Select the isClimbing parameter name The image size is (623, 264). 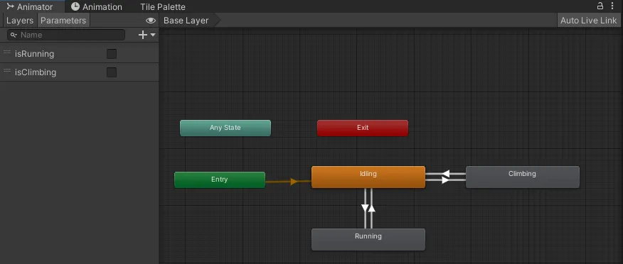pyautogui.click(x=36, y=72)
